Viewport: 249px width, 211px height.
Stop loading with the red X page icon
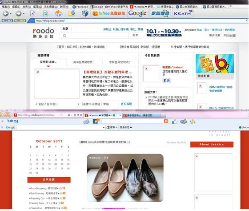coord(33,13)
